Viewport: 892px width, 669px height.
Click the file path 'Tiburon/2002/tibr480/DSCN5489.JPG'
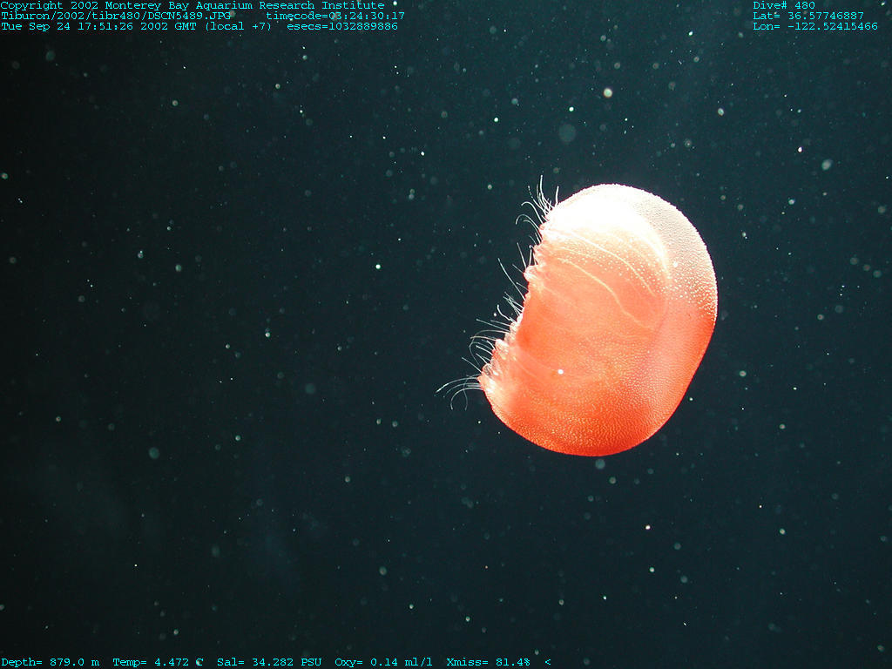tap(116, 16)
